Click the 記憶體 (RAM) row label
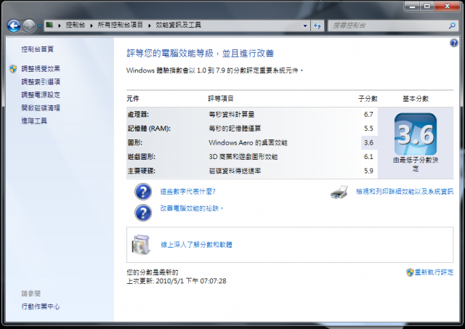The height and width of the screenshot is (329, 465). tap(149, 129)
